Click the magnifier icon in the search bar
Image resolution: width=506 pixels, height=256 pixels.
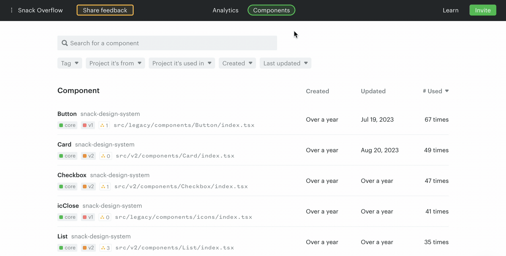(65, 43)
